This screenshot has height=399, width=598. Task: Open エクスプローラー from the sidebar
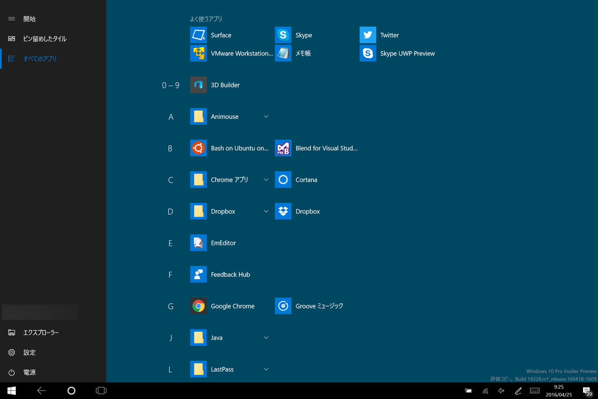tap(53, 333)
